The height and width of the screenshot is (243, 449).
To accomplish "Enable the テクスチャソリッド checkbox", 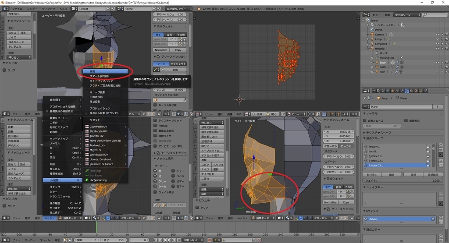I will 155,120.
